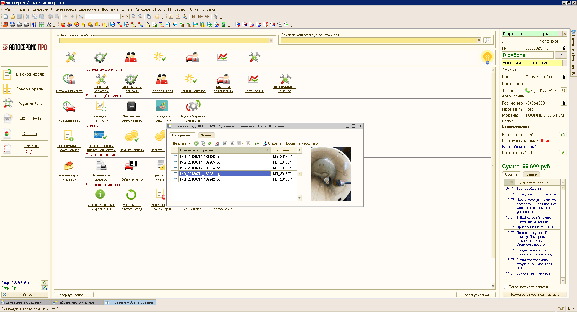The height and width of the screenshot is (312, 577).
Task: Click 'Закончить ремонт авто' icon
Action: pos(131,106)
